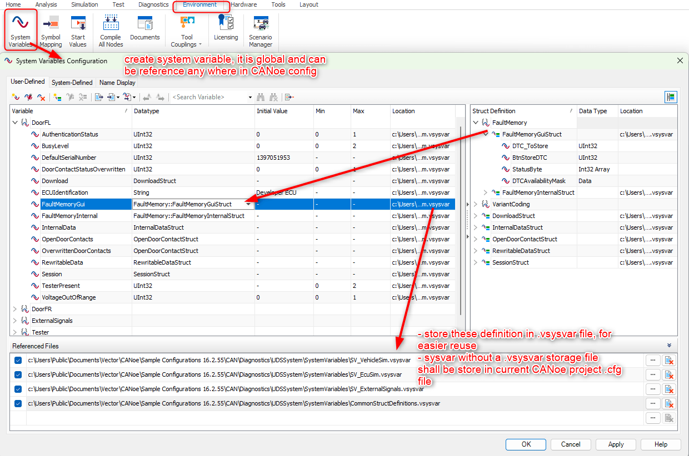Viewport: 689px width, 456px height.
Task: Click the Symbol Mapping icon
Action: (x=51, y=31)
